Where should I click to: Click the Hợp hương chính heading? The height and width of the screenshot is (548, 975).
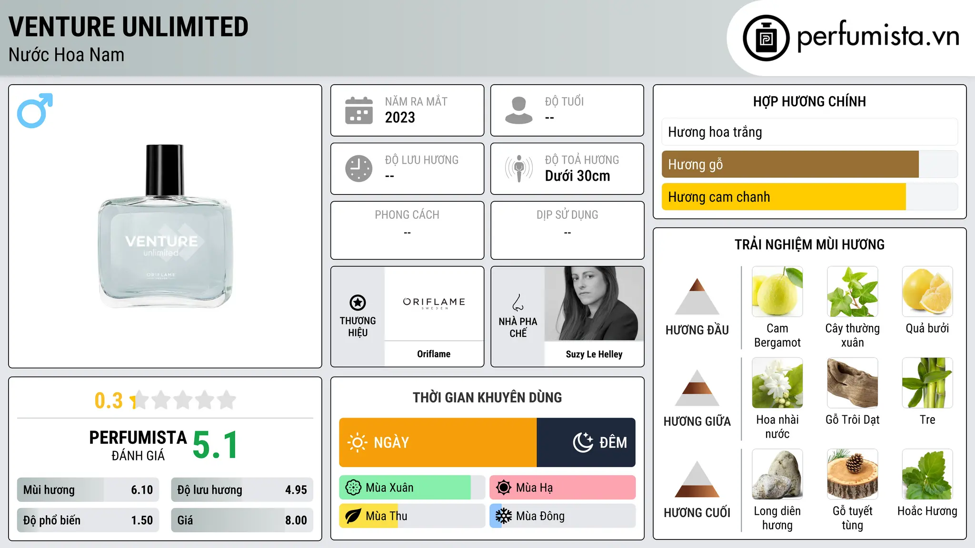(809, 101)
